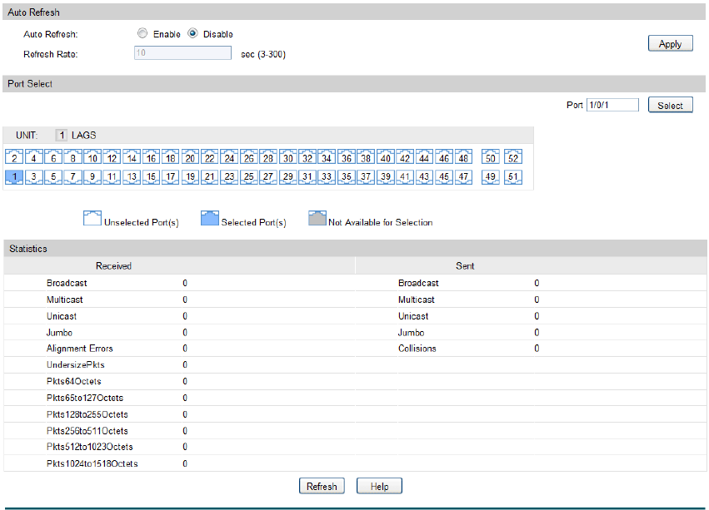709x510 pixels.
Task: Click the Received column header
Action: pyautogui.click(x=113, y=266)
